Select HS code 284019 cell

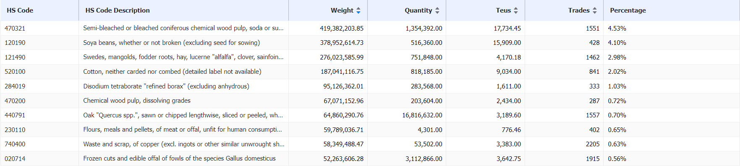point(15,86)
